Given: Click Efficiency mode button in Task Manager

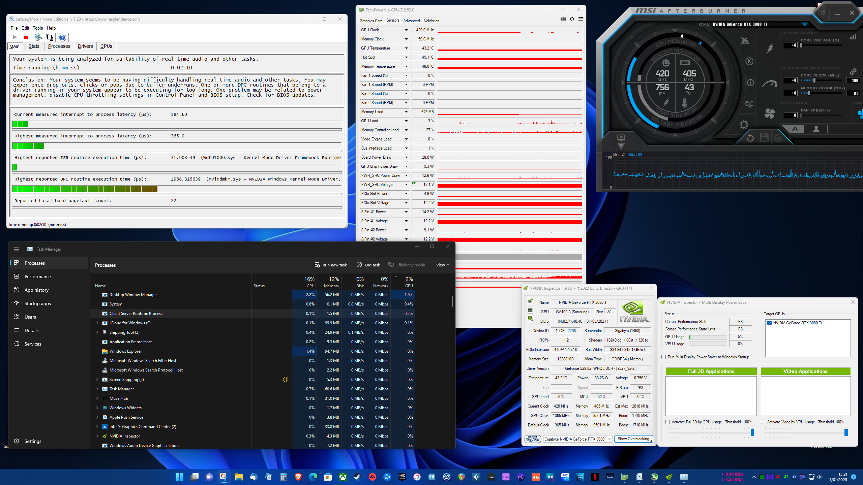Looking at the screenshot, I should click(x=407, y=265).
